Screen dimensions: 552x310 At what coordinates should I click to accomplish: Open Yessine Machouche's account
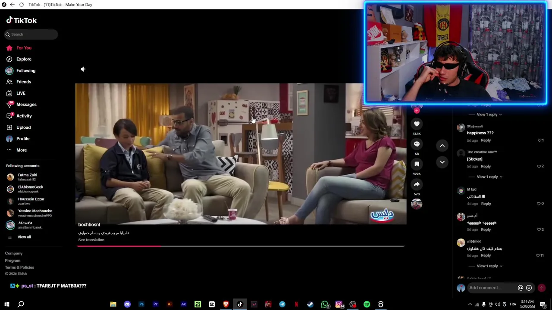(29, 213)
